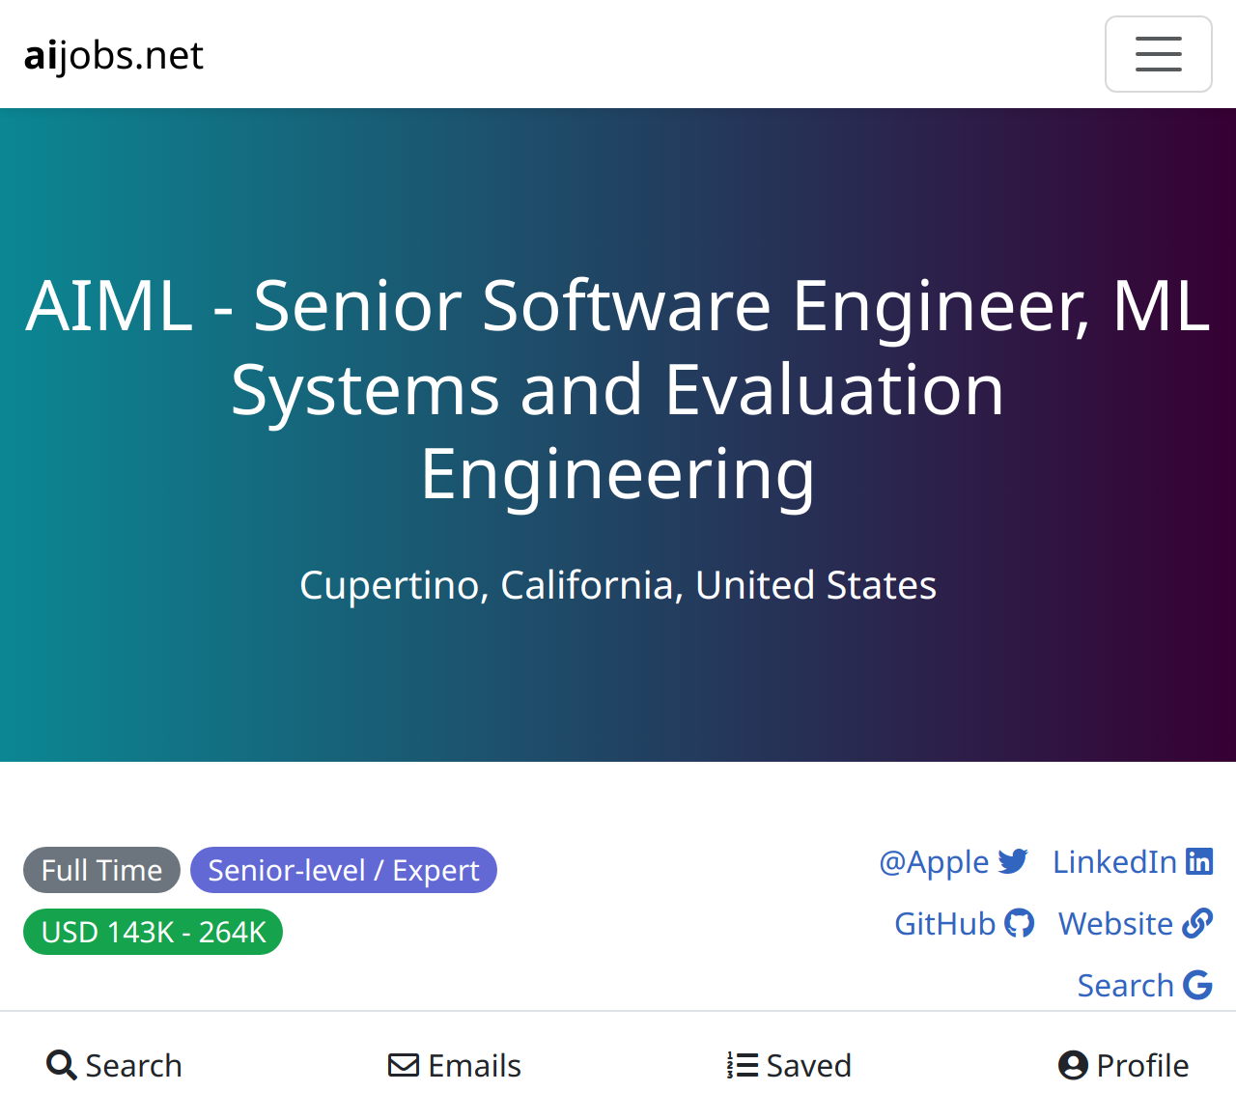
Task: Select the Senior-level / Expert badge
Action: [x=344, y=870]
